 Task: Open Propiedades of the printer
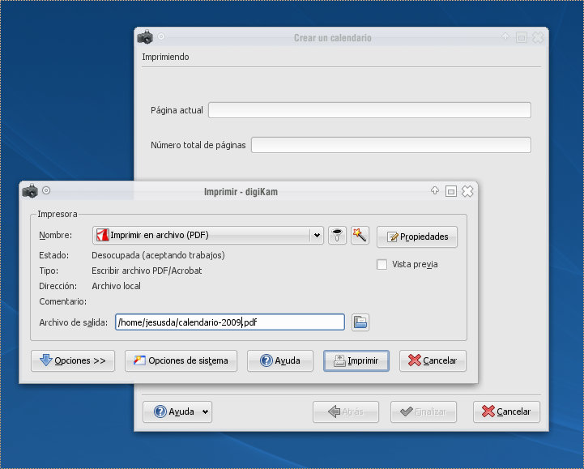pyautogui.click(x=417, y=237)
